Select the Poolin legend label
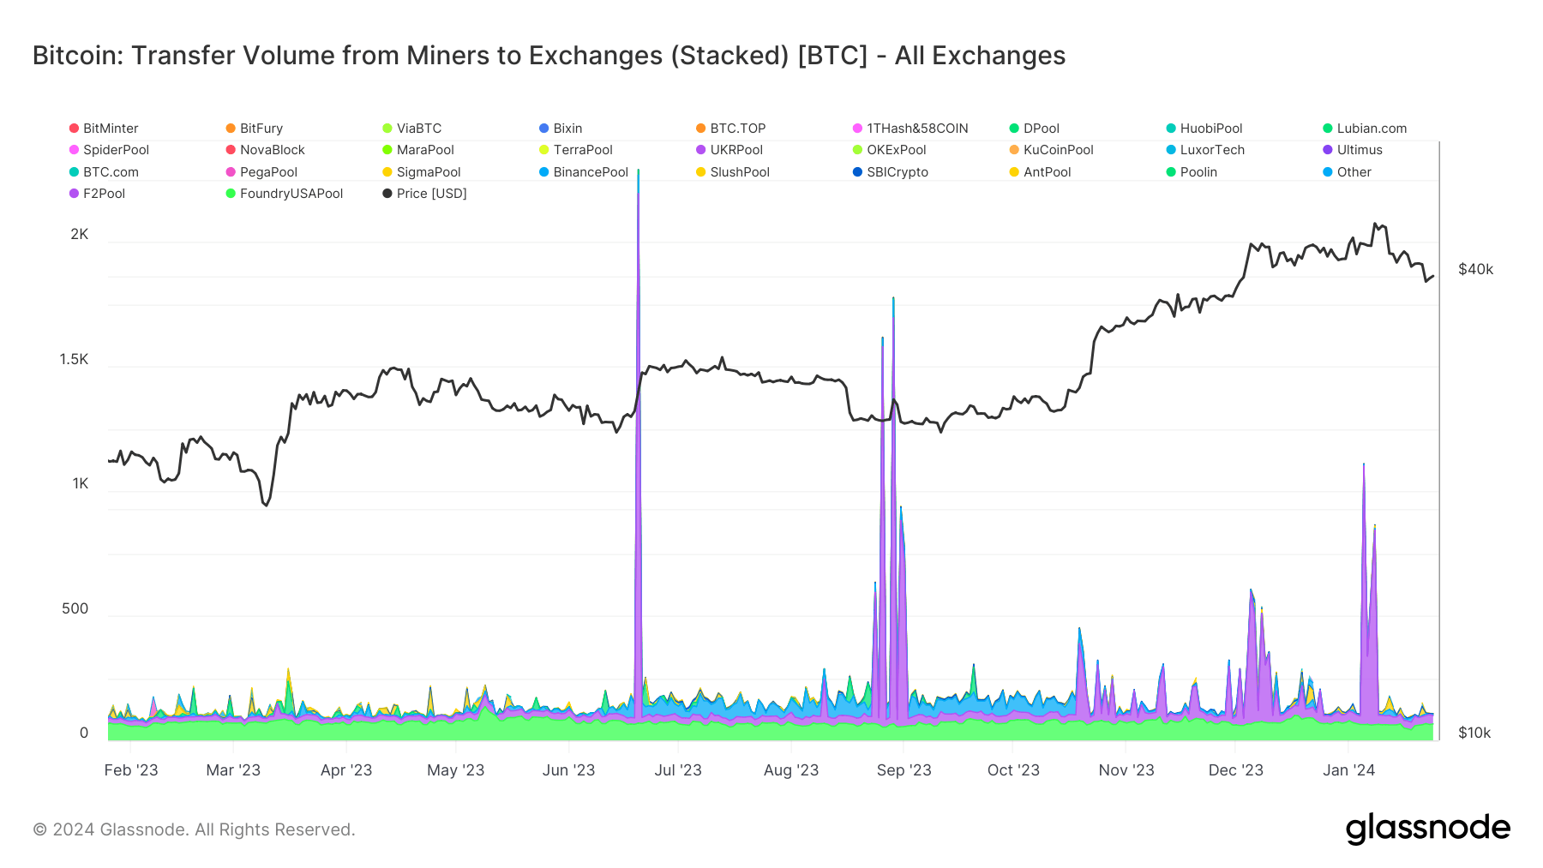1543x868 pixels. click(x=1198, y=172)
